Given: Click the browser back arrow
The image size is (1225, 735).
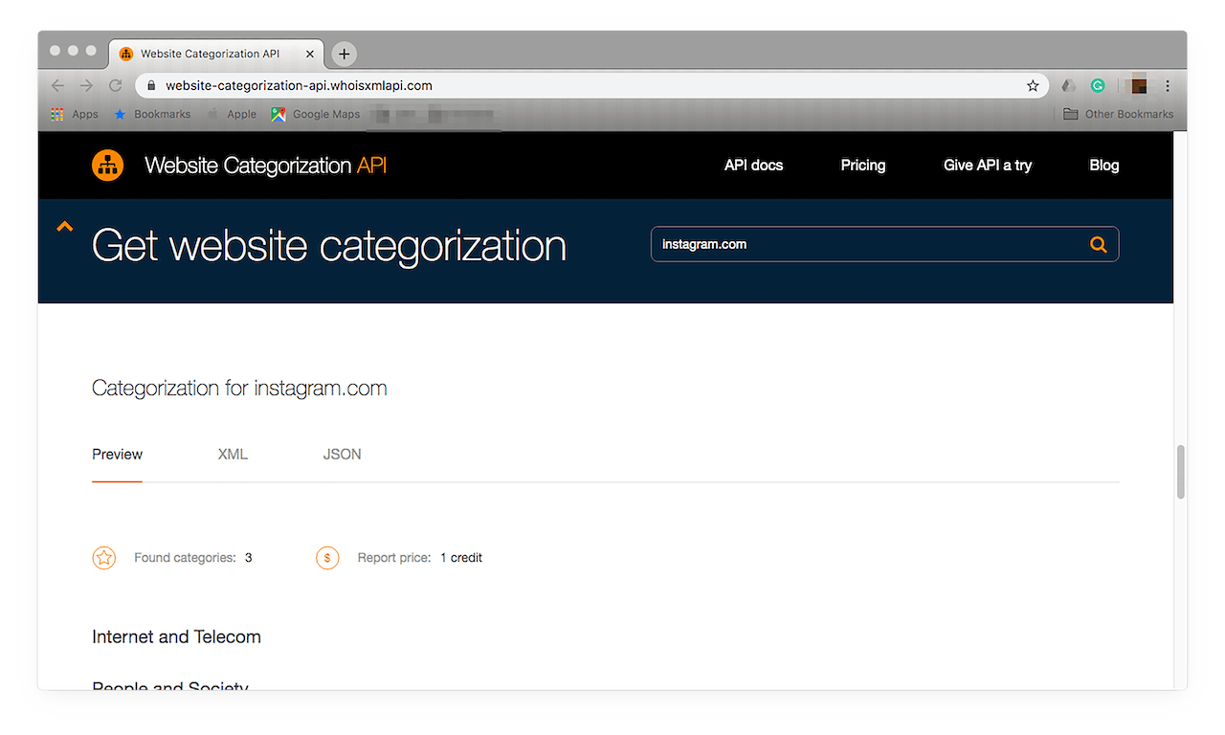Looking at the screenshot, I should point(57,86).
